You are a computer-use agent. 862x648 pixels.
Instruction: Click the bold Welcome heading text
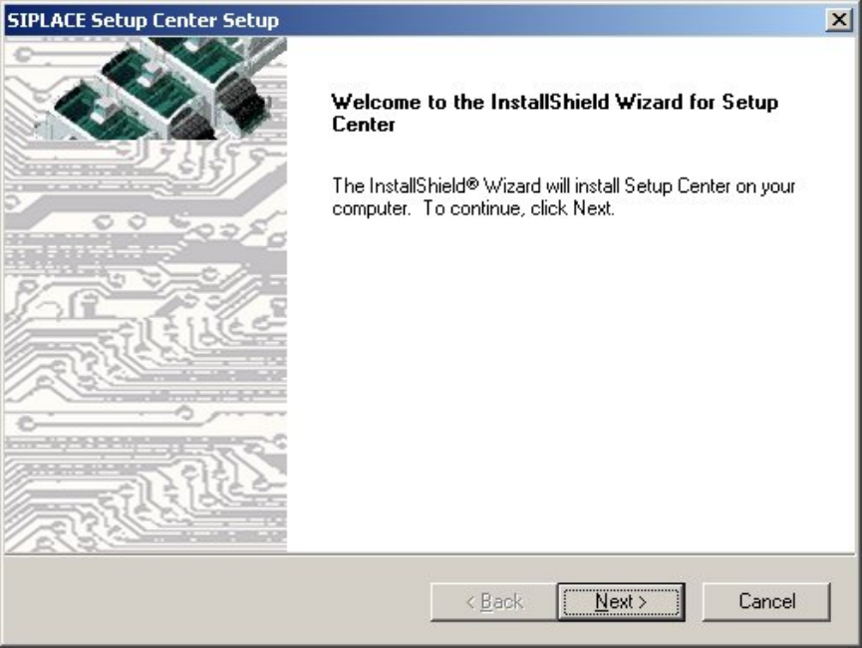click(x=553, y=103)
